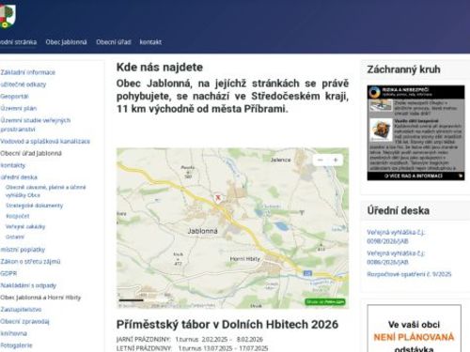
Task: Open 'Rozpočtové opatření č. 9/2025' link
Action: (x=409, y=274)
